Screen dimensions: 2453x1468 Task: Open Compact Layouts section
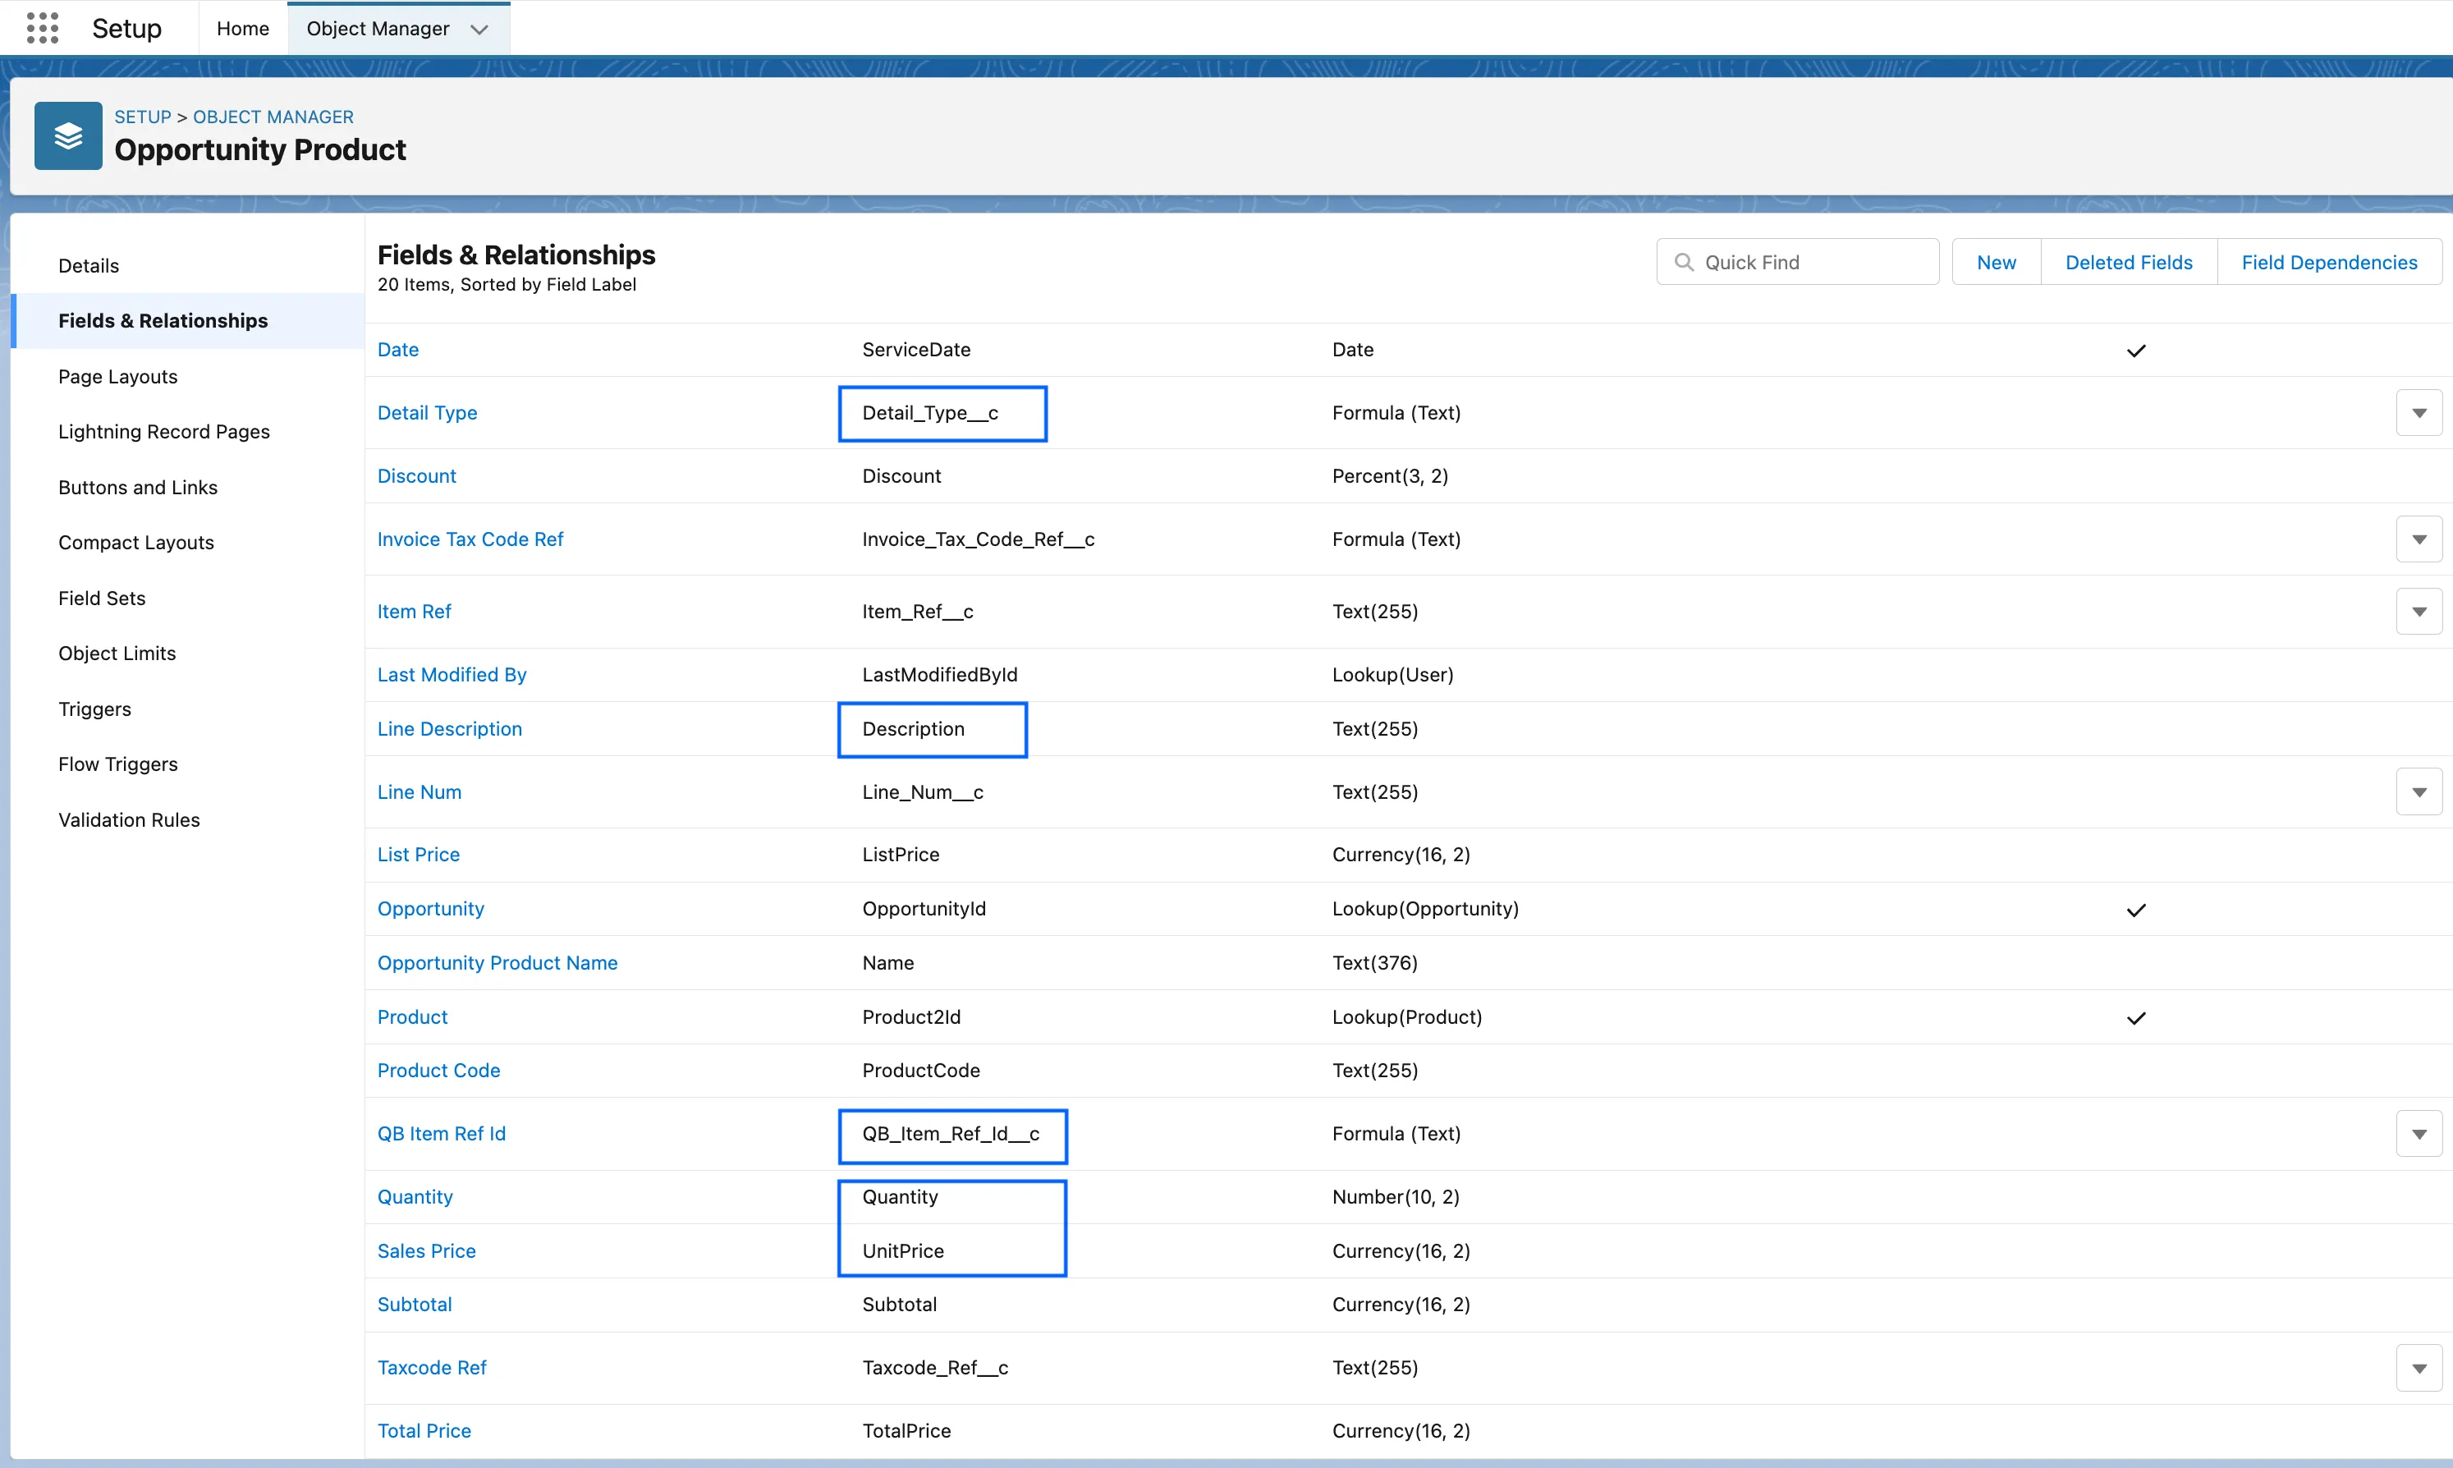(135, 543)
